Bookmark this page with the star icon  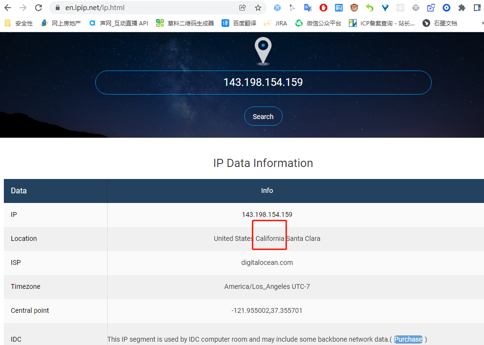258,8
